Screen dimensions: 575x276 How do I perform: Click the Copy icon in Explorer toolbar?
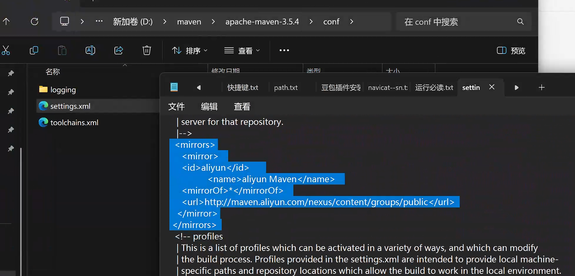34,50
